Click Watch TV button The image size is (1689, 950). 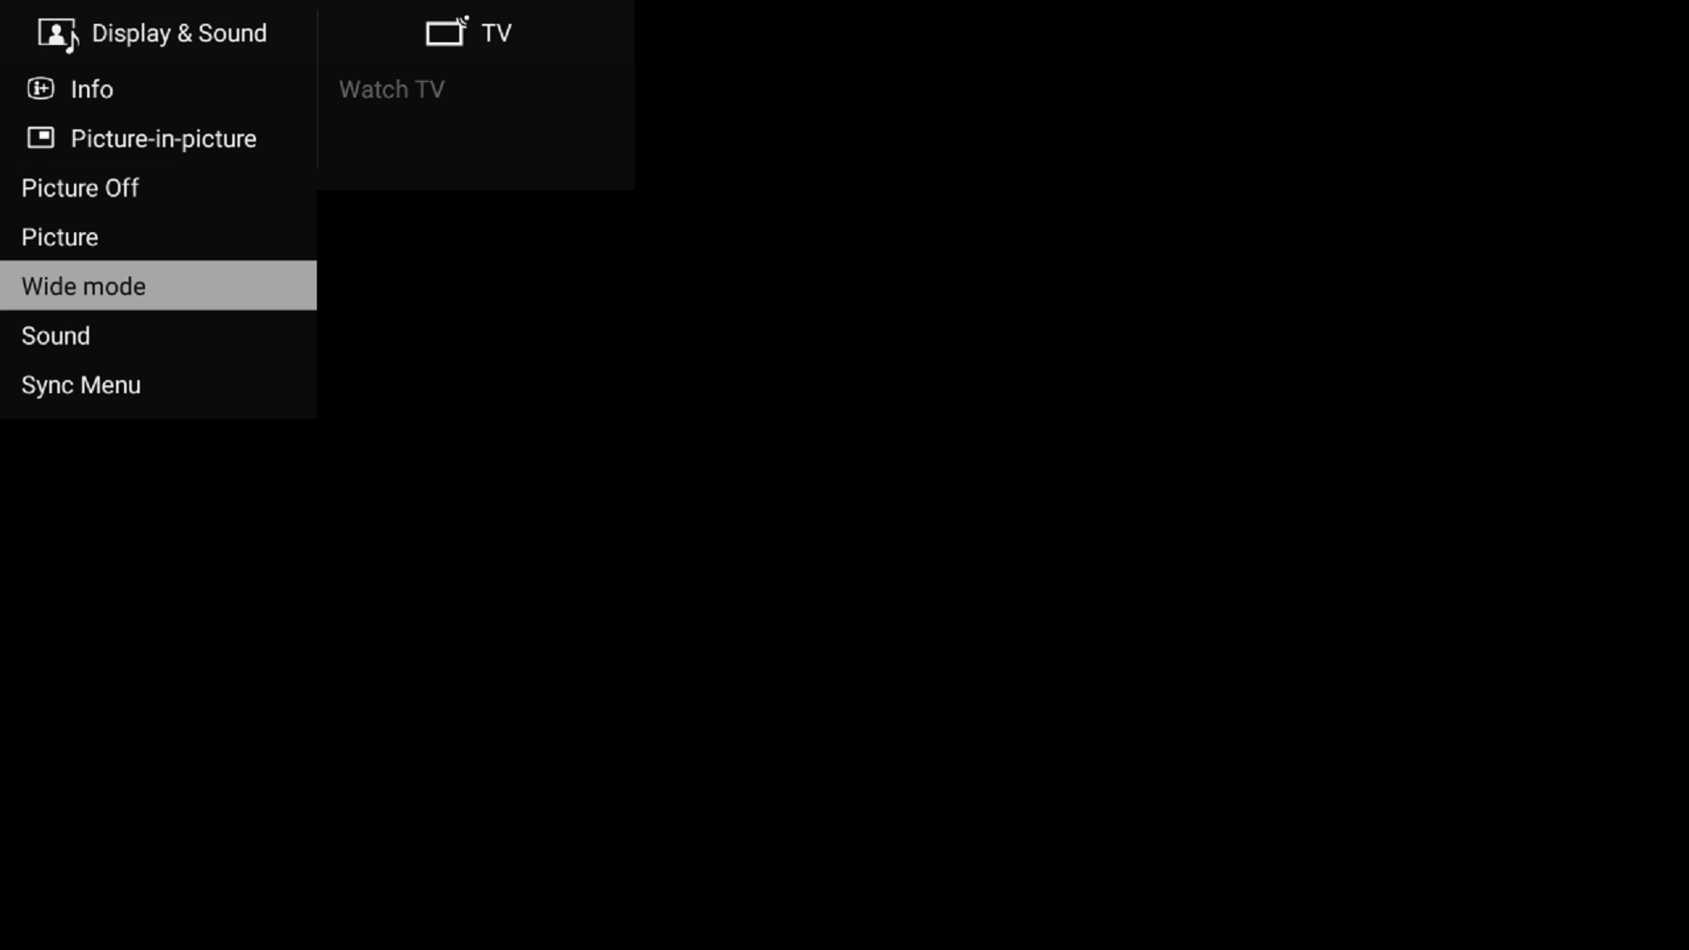tap(392, 90)
